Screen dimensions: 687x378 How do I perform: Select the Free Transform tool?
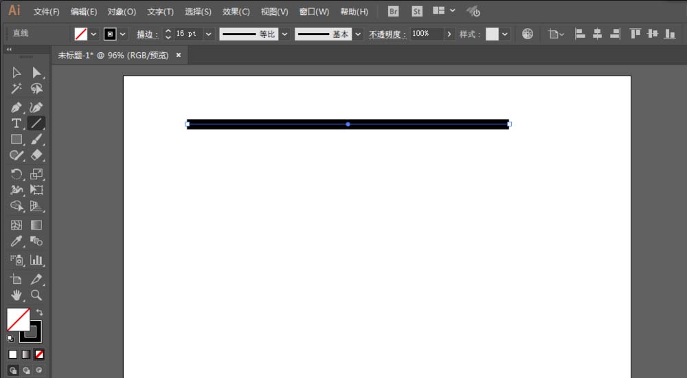[x=36, y=190]
